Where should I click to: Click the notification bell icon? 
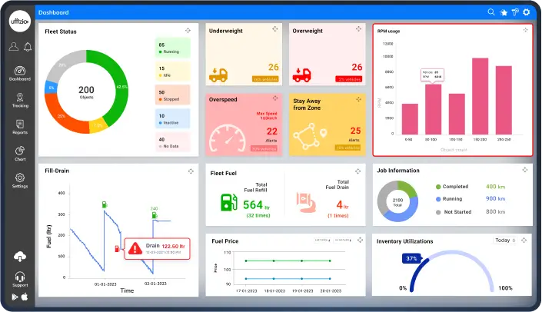pyautogui.click(x=28, y=47)
